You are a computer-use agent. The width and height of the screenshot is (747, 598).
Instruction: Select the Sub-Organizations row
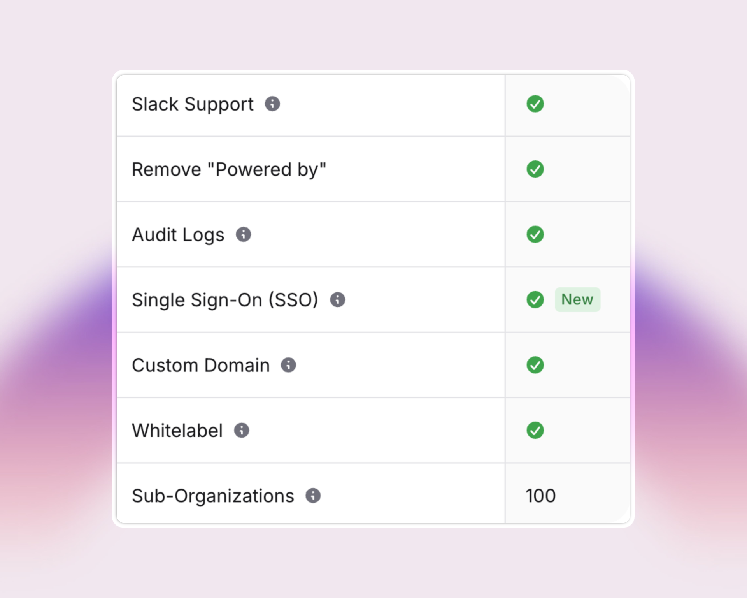click(213, 496)
